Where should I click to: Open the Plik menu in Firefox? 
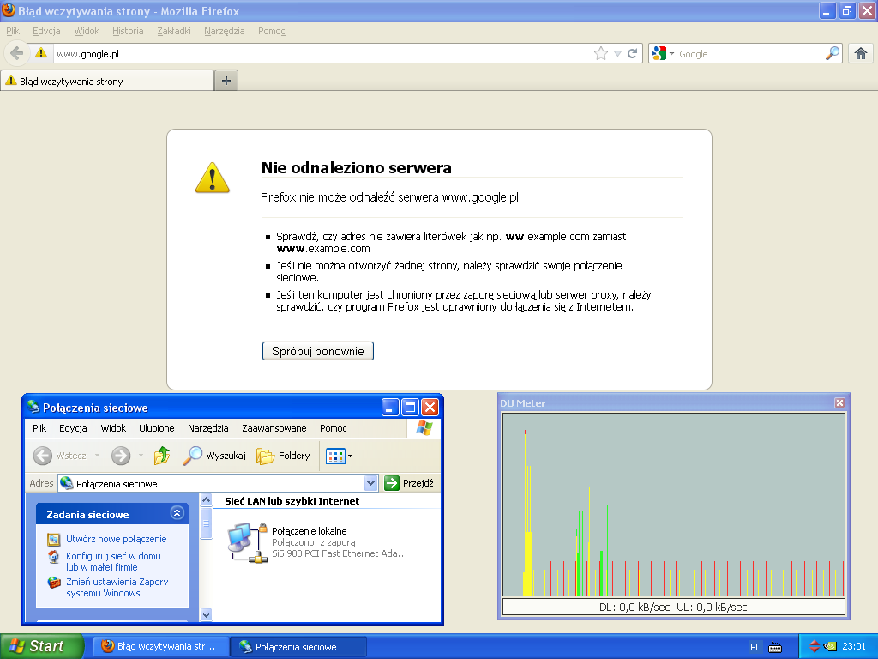13,31
